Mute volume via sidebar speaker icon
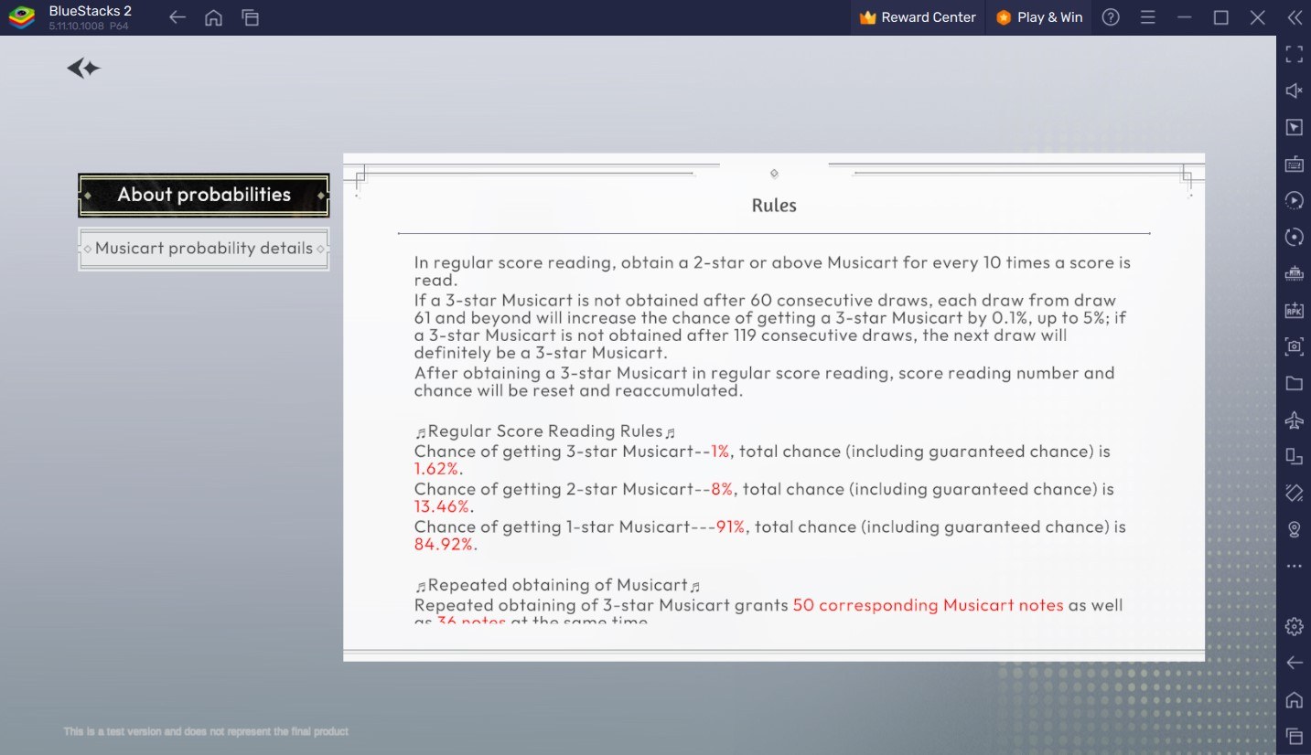Image resolution: width=1311 pixels, height=755 pixels. pos(1294,90)
